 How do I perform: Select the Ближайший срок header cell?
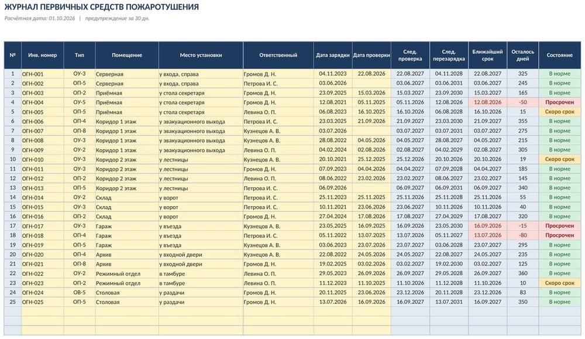point(488,55)
